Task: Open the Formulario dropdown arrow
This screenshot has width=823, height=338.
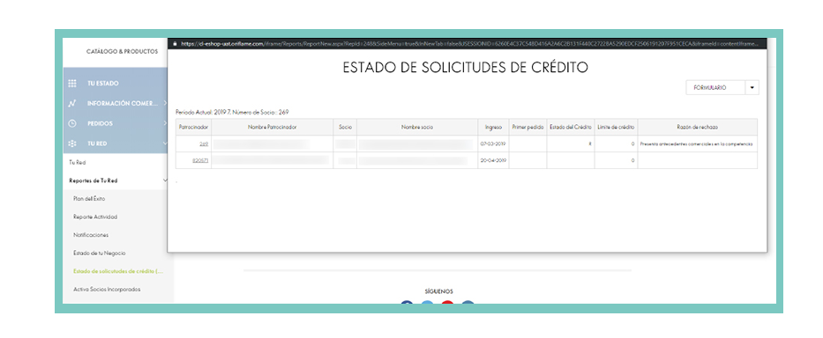Action: (x=752, y=88)
